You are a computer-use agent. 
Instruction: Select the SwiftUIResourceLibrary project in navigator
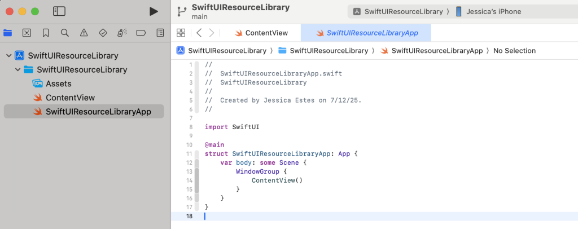tap(73, 56)
